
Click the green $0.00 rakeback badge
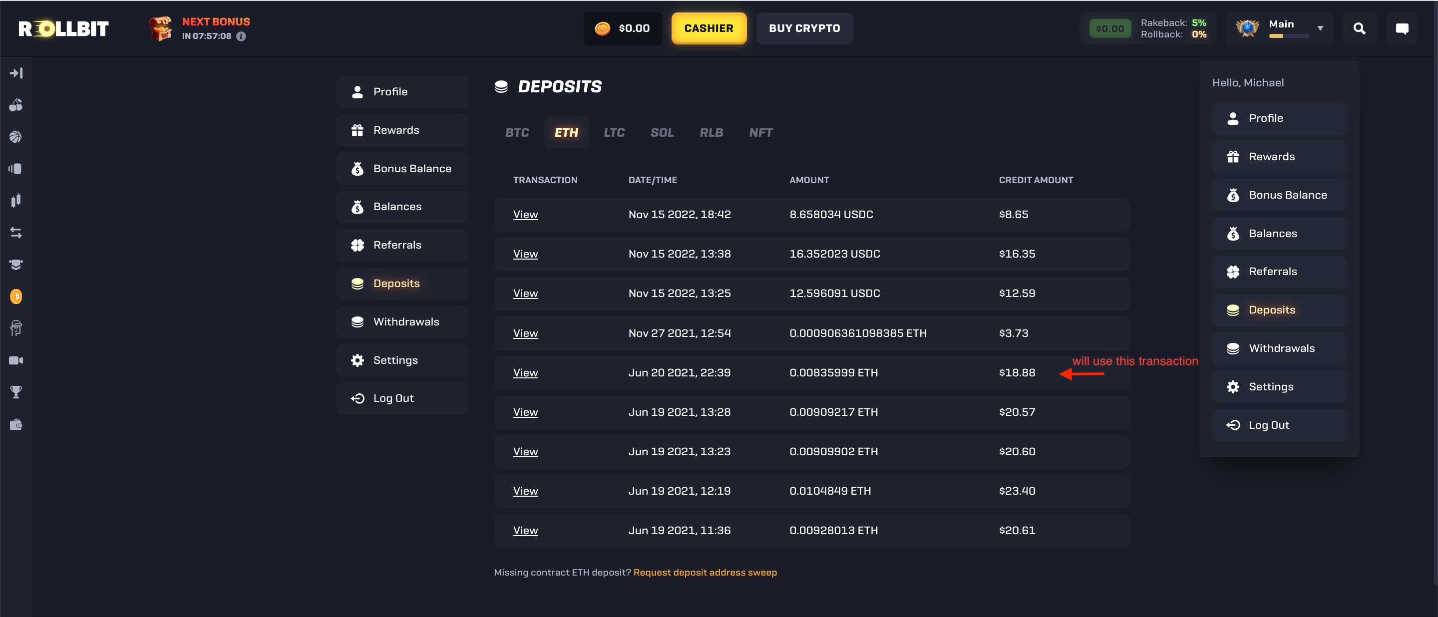click(x=1110, y=28)
